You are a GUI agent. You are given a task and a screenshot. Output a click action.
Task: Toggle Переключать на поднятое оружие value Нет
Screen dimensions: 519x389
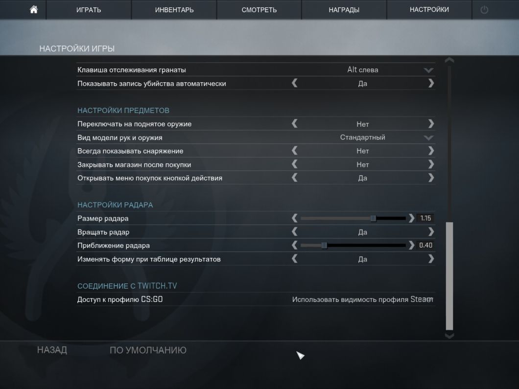tap(362, 124)
